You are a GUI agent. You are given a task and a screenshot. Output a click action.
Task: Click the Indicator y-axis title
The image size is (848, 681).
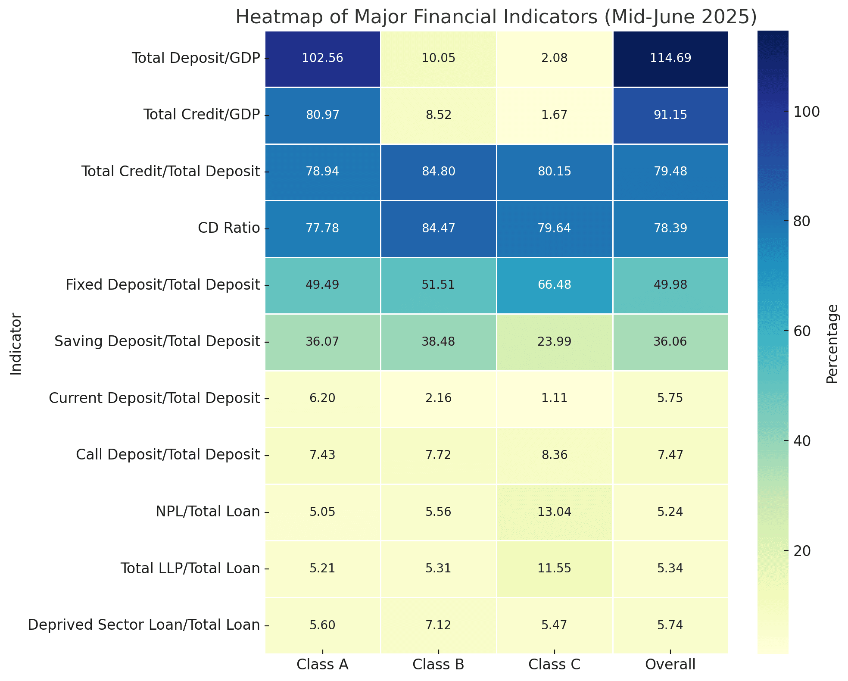(x=16, y=344)
